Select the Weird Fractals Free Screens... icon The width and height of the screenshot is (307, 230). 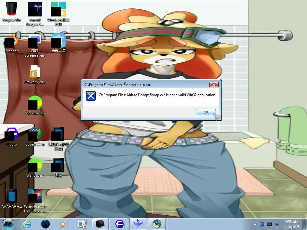(35, 201)
